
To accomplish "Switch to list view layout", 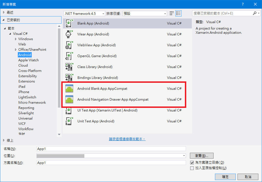I will click(178, 13).
